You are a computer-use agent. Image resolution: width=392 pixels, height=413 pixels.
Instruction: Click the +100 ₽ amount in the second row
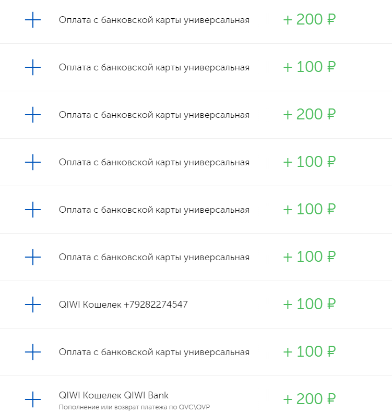309,68
